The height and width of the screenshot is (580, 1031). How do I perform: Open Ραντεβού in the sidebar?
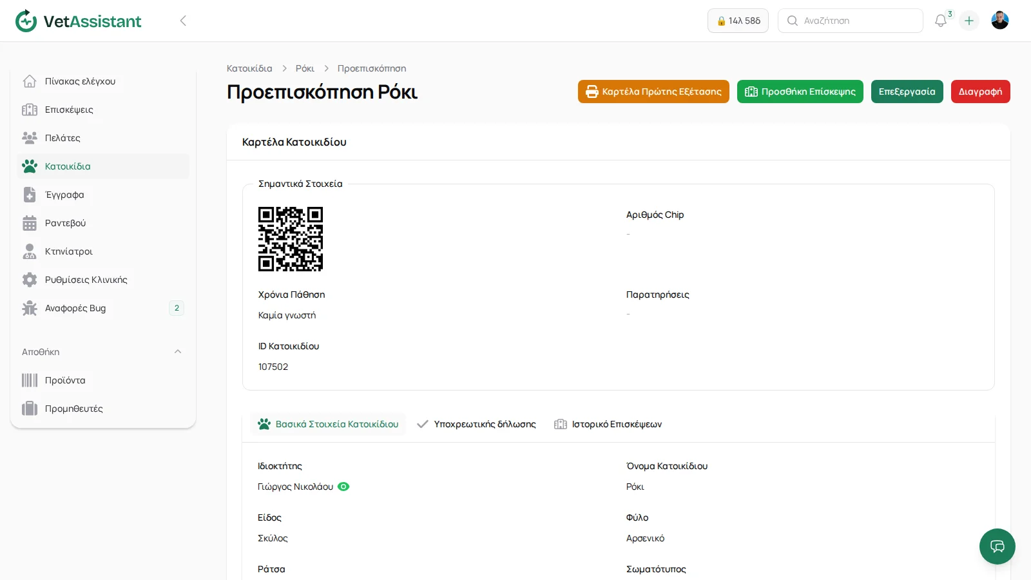tap(103, 223)
